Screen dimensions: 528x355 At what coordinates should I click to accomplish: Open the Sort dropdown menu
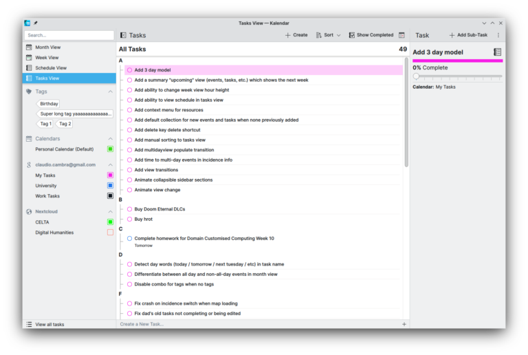tap(328, 35)
